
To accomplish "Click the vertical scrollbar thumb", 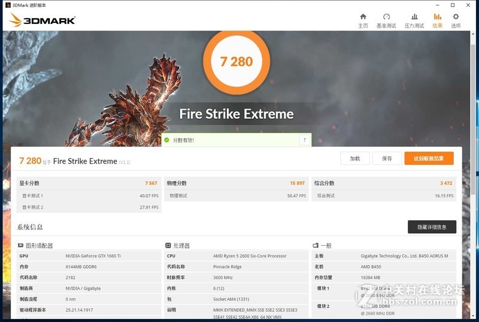I will [x=474, y=119].
